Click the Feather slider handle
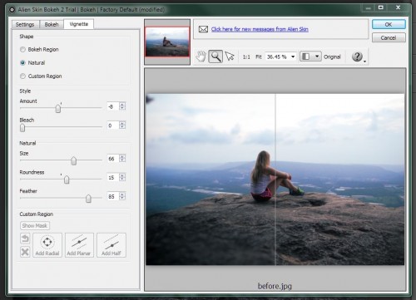The height and width of the screenshot is (300, 416). tap(88, 199)
